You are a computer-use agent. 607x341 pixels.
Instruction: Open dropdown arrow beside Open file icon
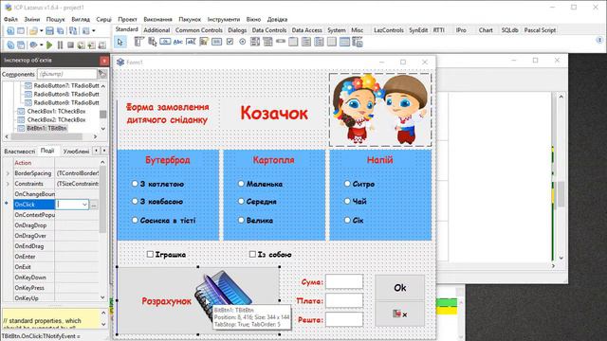tap(41, 31)
